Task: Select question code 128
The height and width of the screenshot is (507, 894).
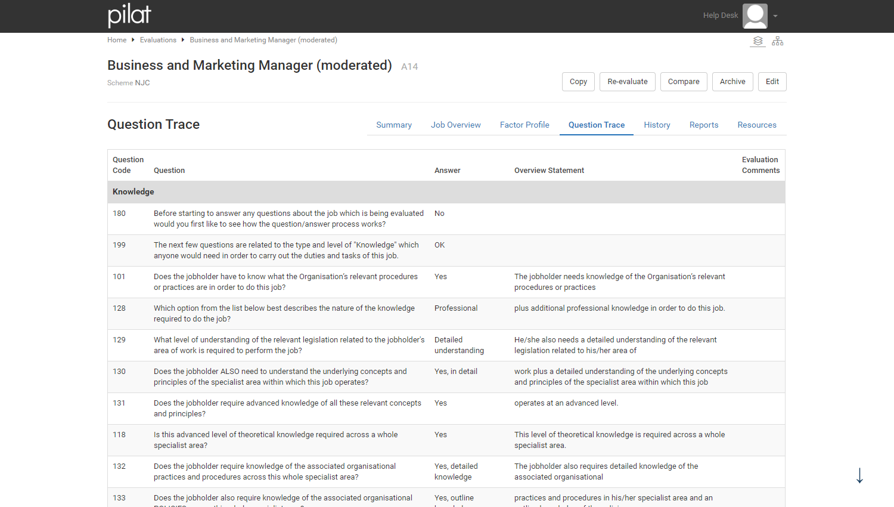Action: point(119,308)
